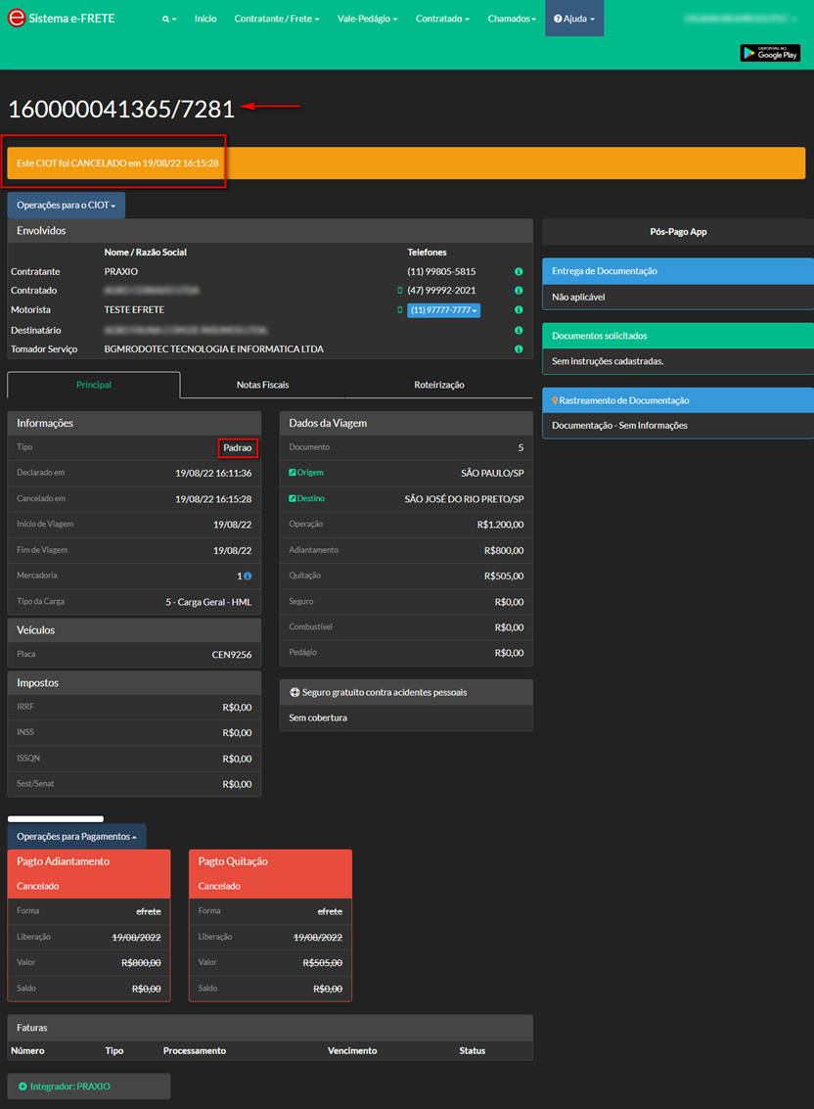Open Motorista phone (11) 97777-7777 dropdown

coord(443,309)
